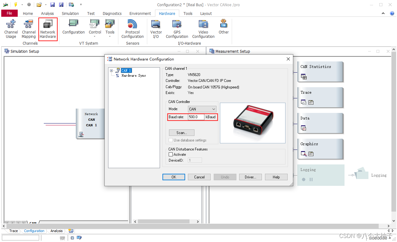Switch to the Diagnostics ribbon tab
Screen dimensions: 397x242
(112, 13)
